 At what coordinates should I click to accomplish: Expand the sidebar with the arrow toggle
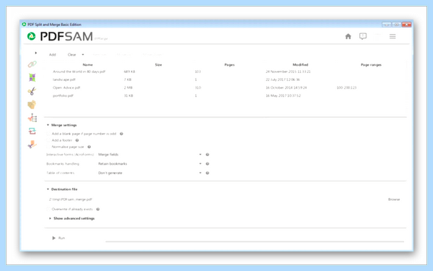point(35,53)
